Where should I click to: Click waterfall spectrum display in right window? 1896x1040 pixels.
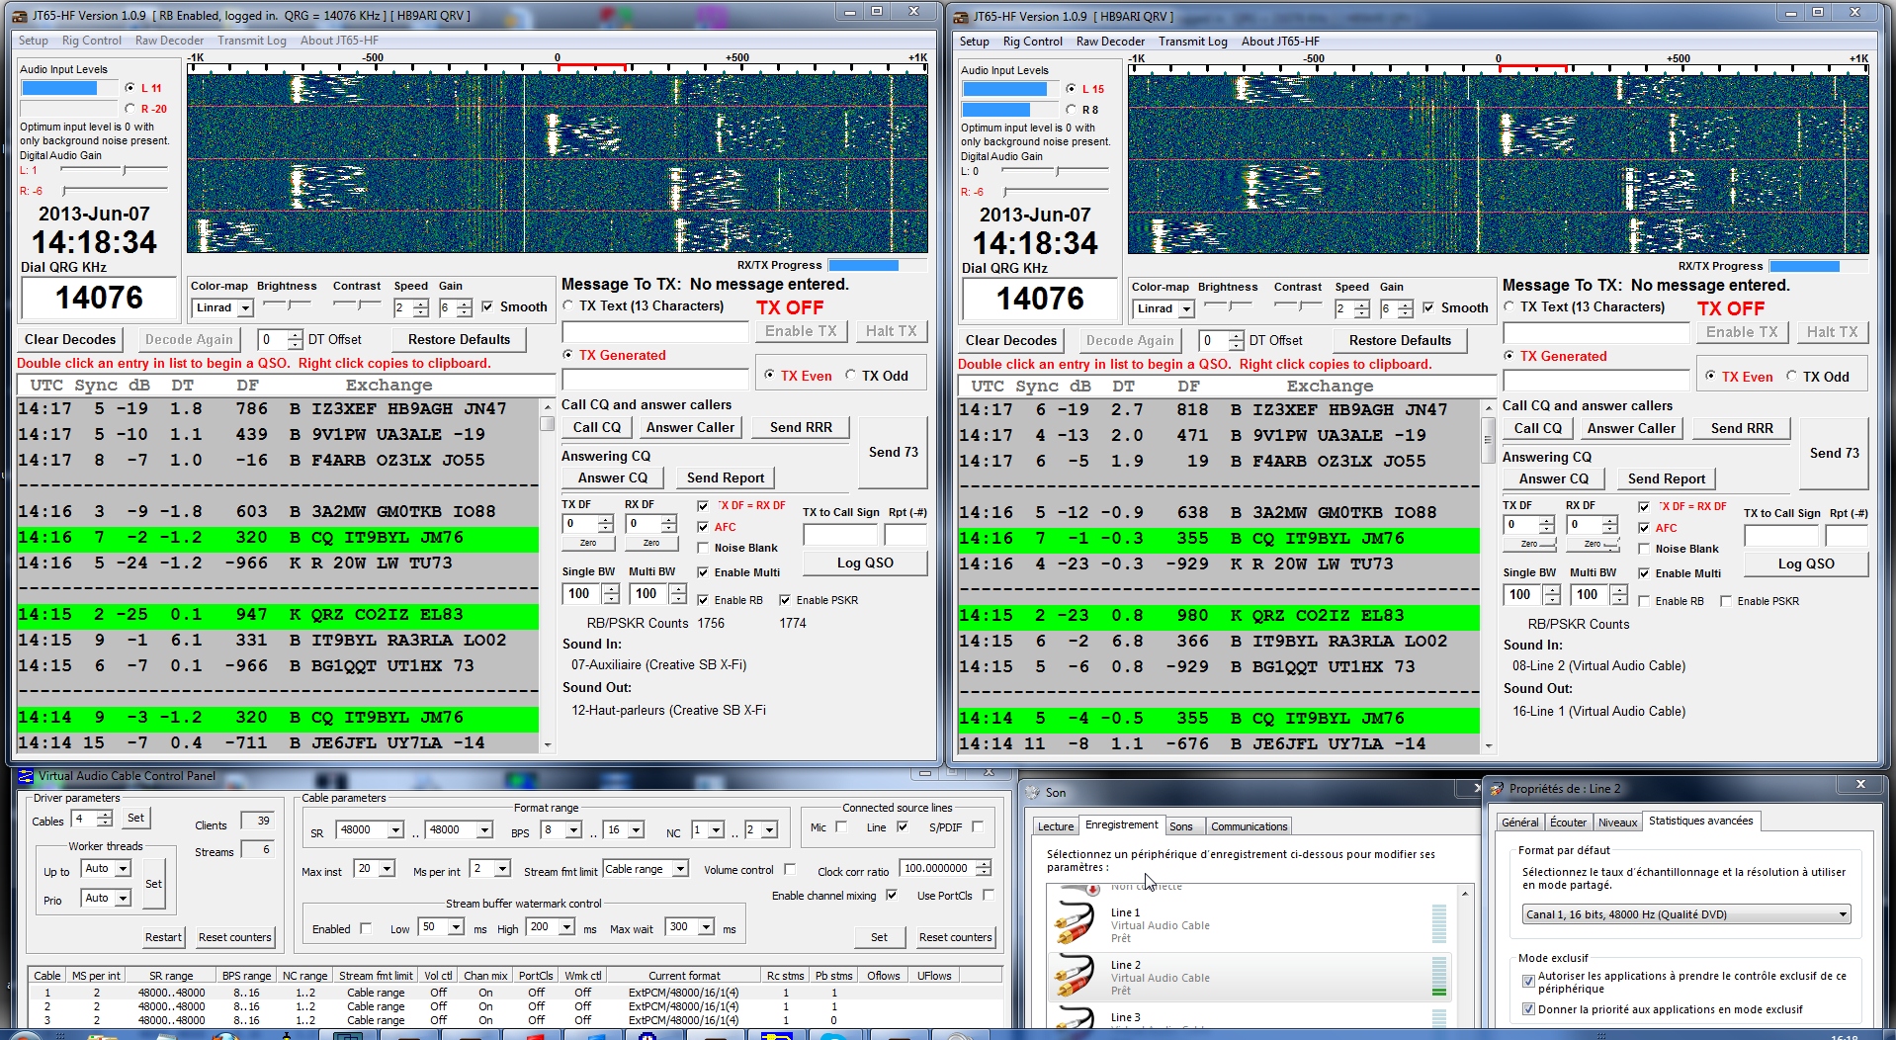point(1498,164)
